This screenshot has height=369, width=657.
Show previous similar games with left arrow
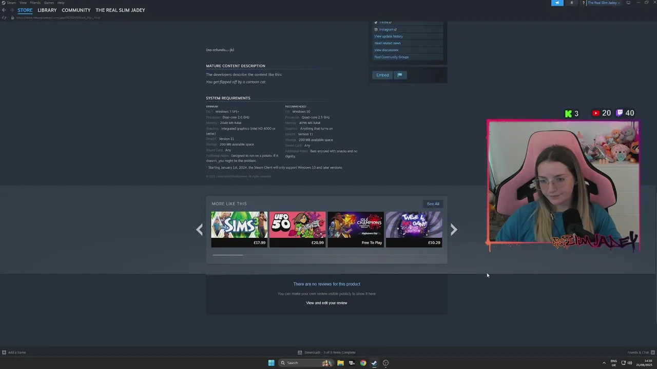(200, 230)
